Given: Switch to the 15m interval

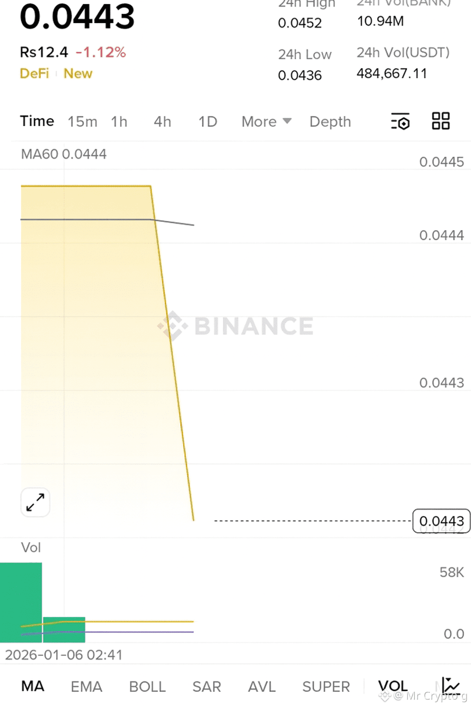Looking at the screenshot, I should (x=82, y=122).
